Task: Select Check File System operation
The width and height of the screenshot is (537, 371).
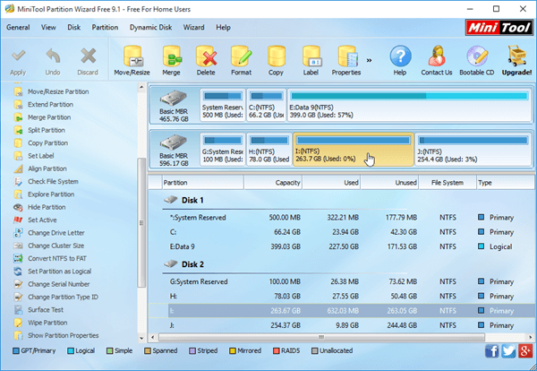Action: click(x=53, y=181)
